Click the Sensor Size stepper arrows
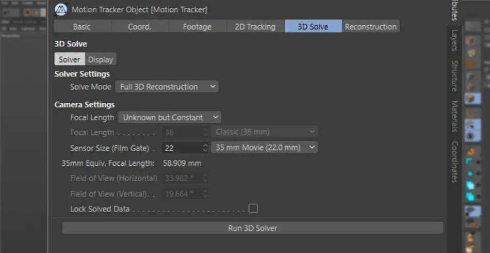Image resolution: width=490 pixels, height=253 pixels. [x=205, y=148]
